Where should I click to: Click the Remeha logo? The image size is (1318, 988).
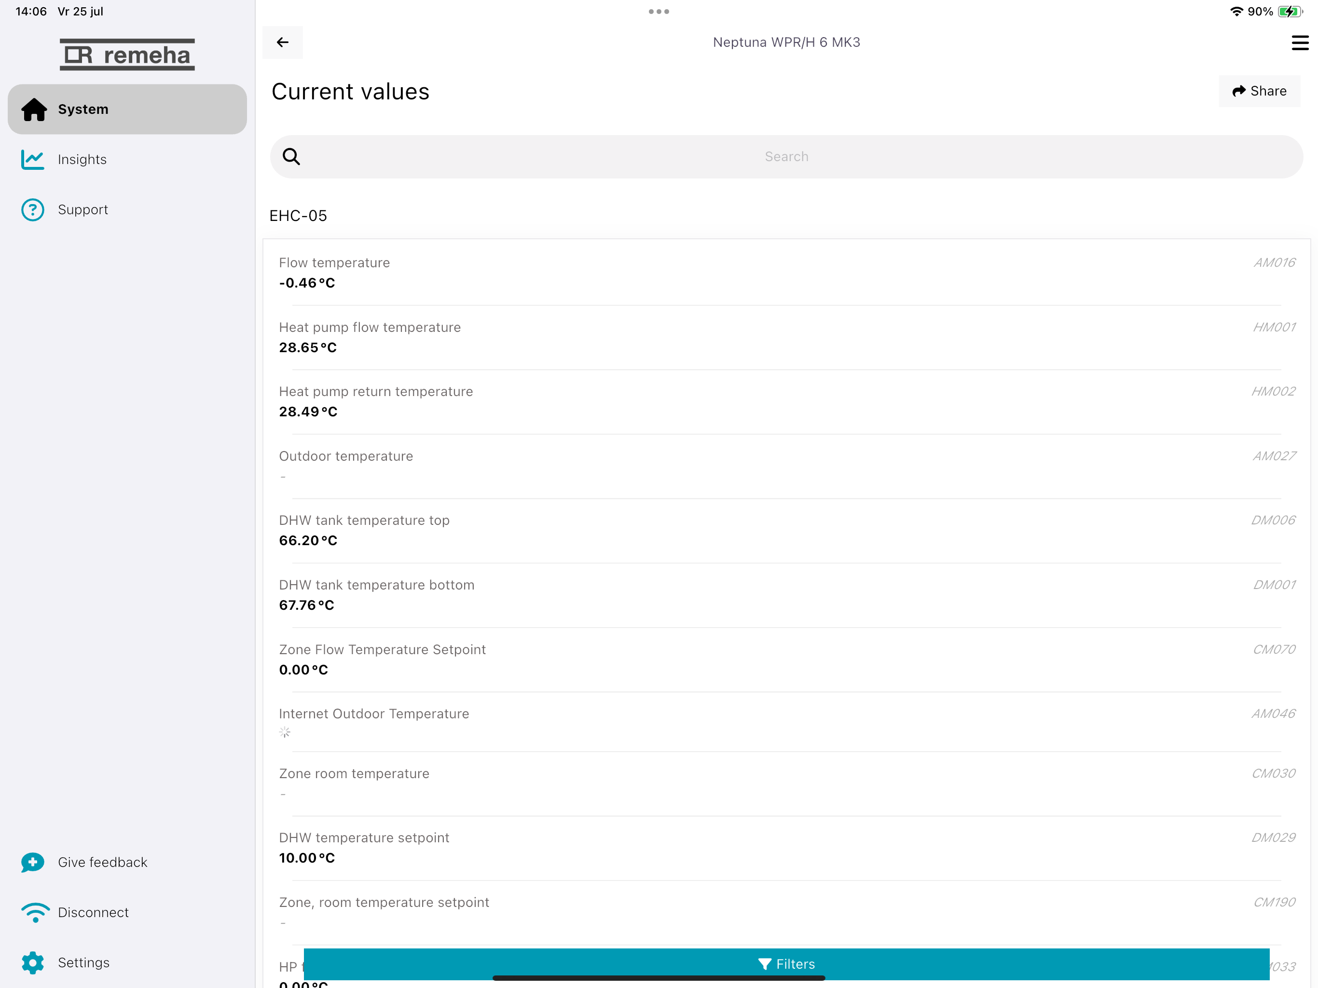pos(127,55)
